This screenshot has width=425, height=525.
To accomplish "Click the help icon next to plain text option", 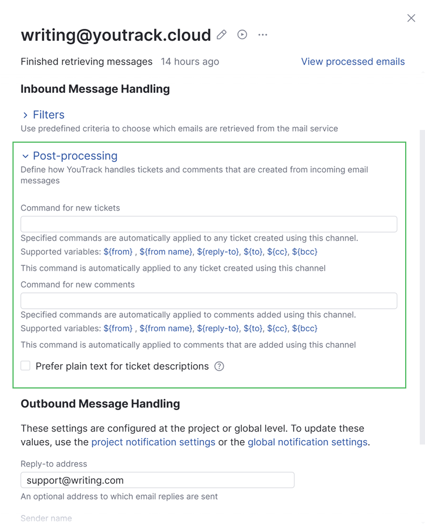I will point(219,366).
